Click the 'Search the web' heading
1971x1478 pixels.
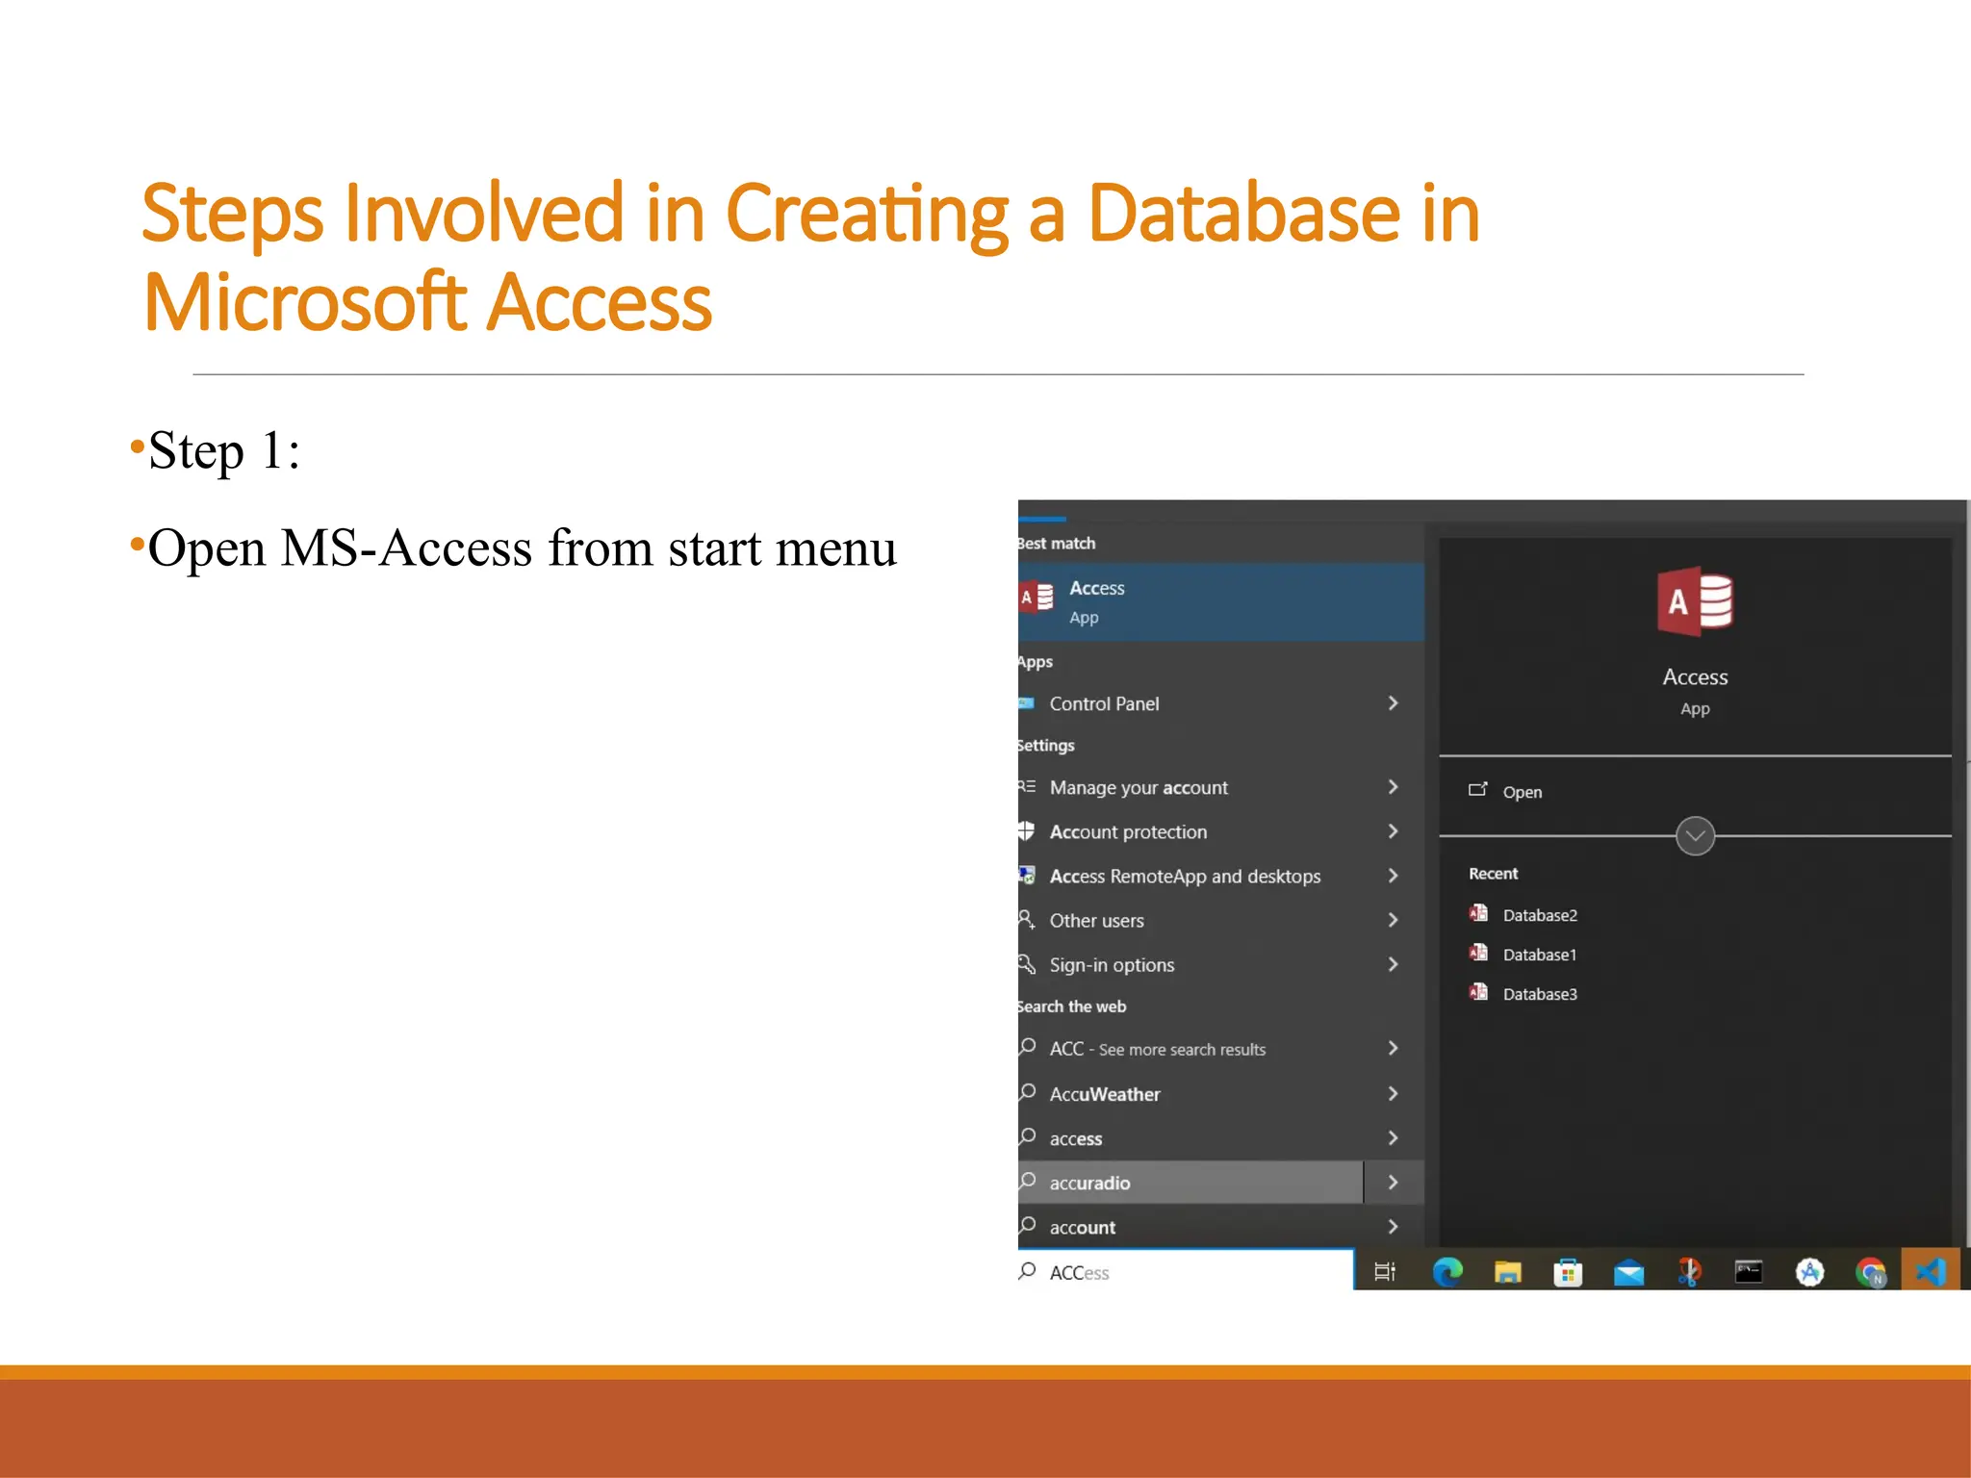pyautogui.click(x=1072, y=1007)
